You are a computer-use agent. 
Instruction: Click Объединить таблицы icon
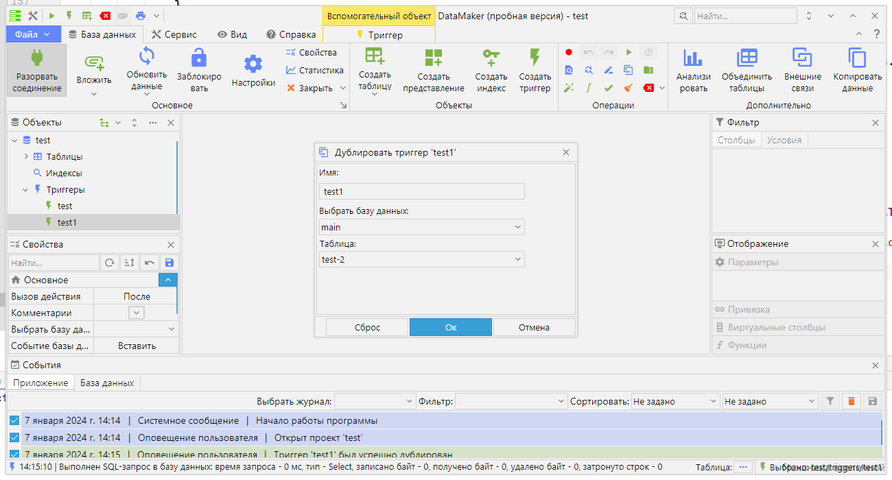[747, 58]
